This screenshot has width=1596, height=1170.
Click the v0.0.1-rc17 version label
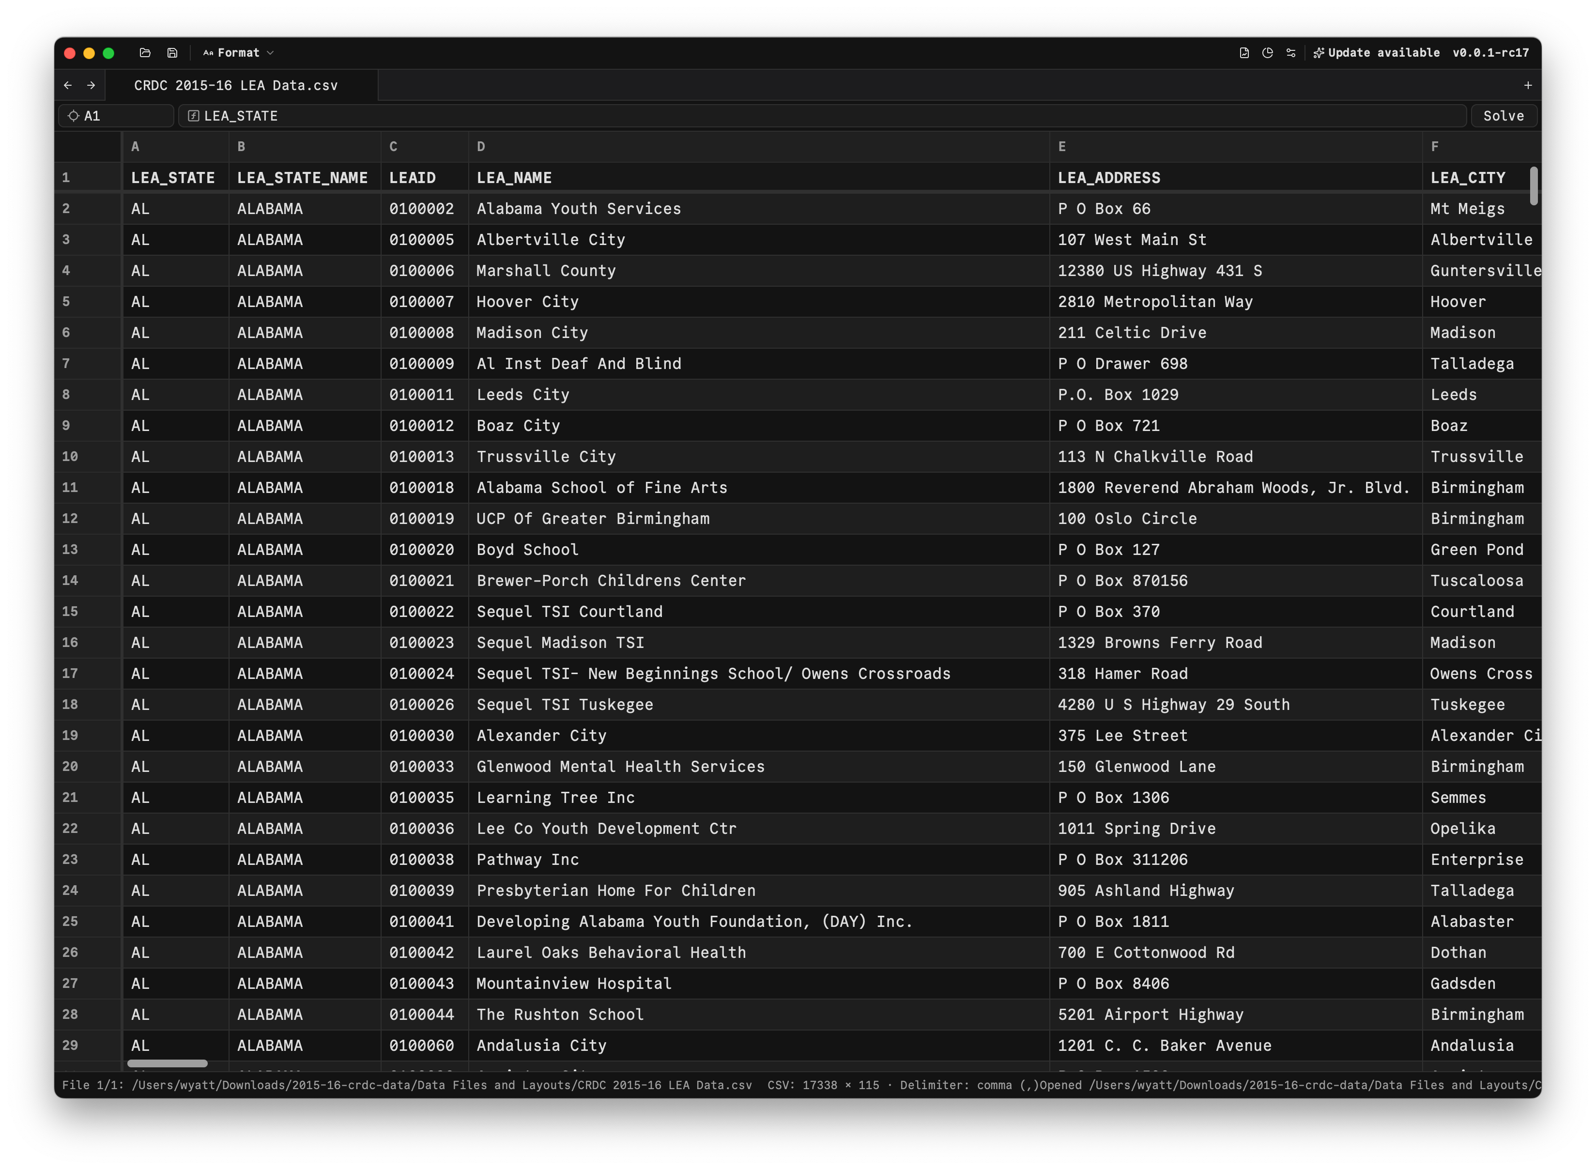click(x=1490, y=52)
